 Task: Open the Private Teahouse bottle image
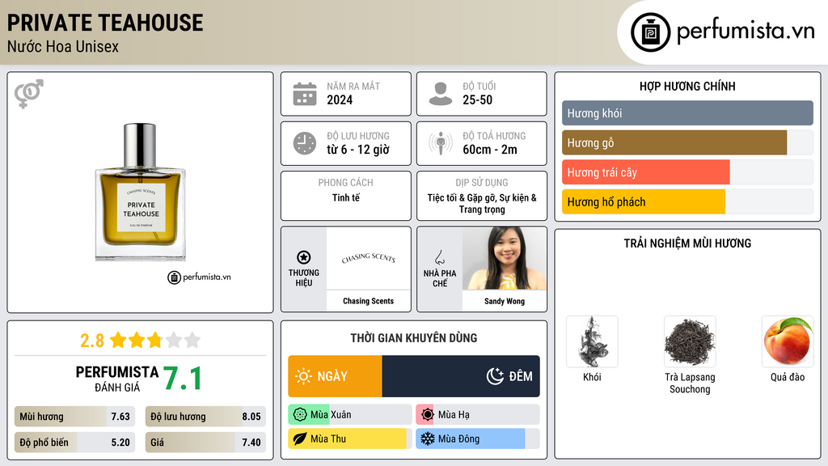141,193
